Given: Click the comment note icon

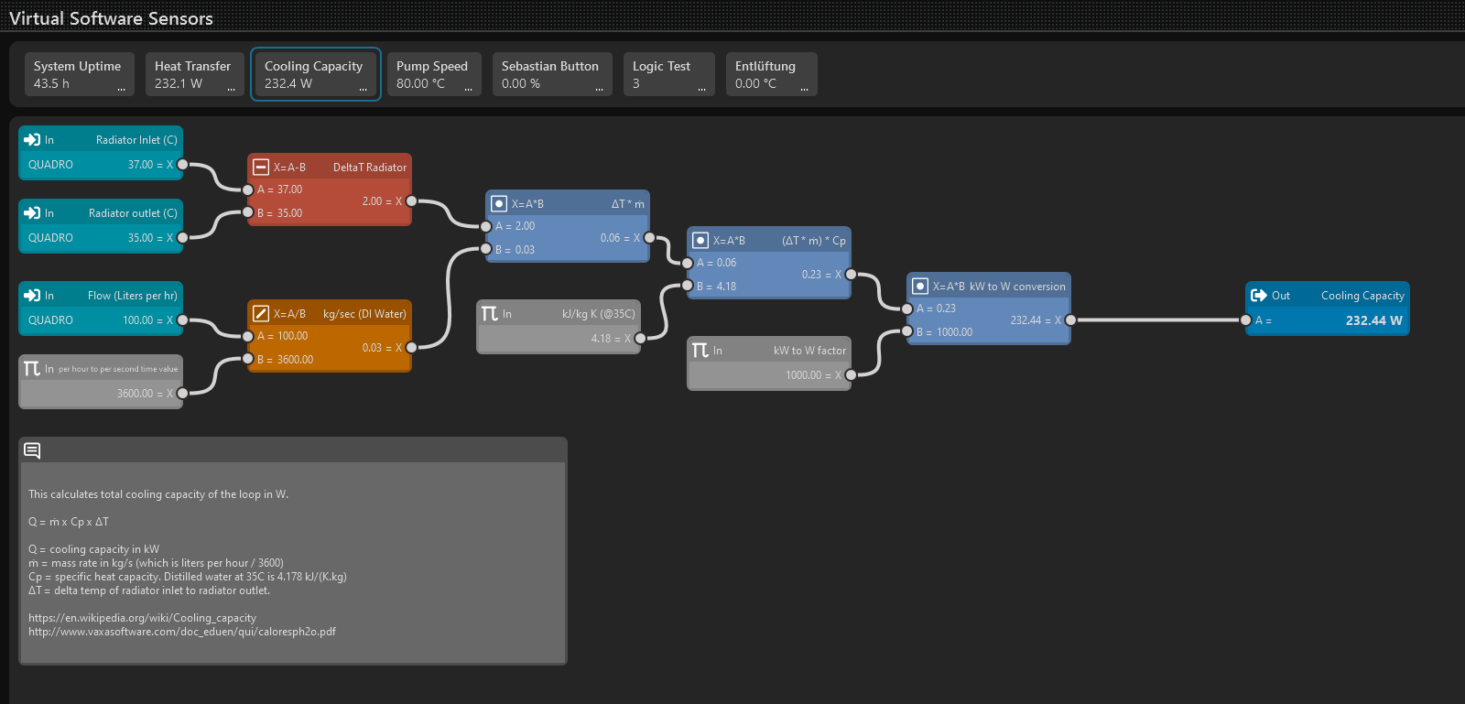Looking at the screenshot, I should coord(32,450).
